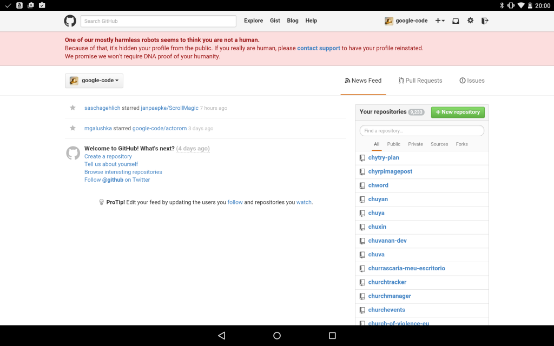
Task: Click the repo icon beside chytry-plan
Action: pos(362,158)
